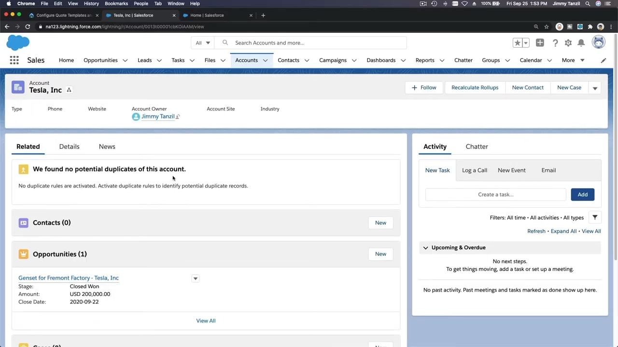Click the Salesforce cloud logo
Screen dimensions: 618x347
pyautogui.click(x=18, y=43)
